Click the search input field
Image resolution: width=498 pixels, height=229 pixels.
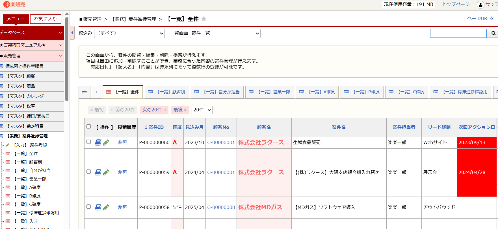tap(458, 33)
